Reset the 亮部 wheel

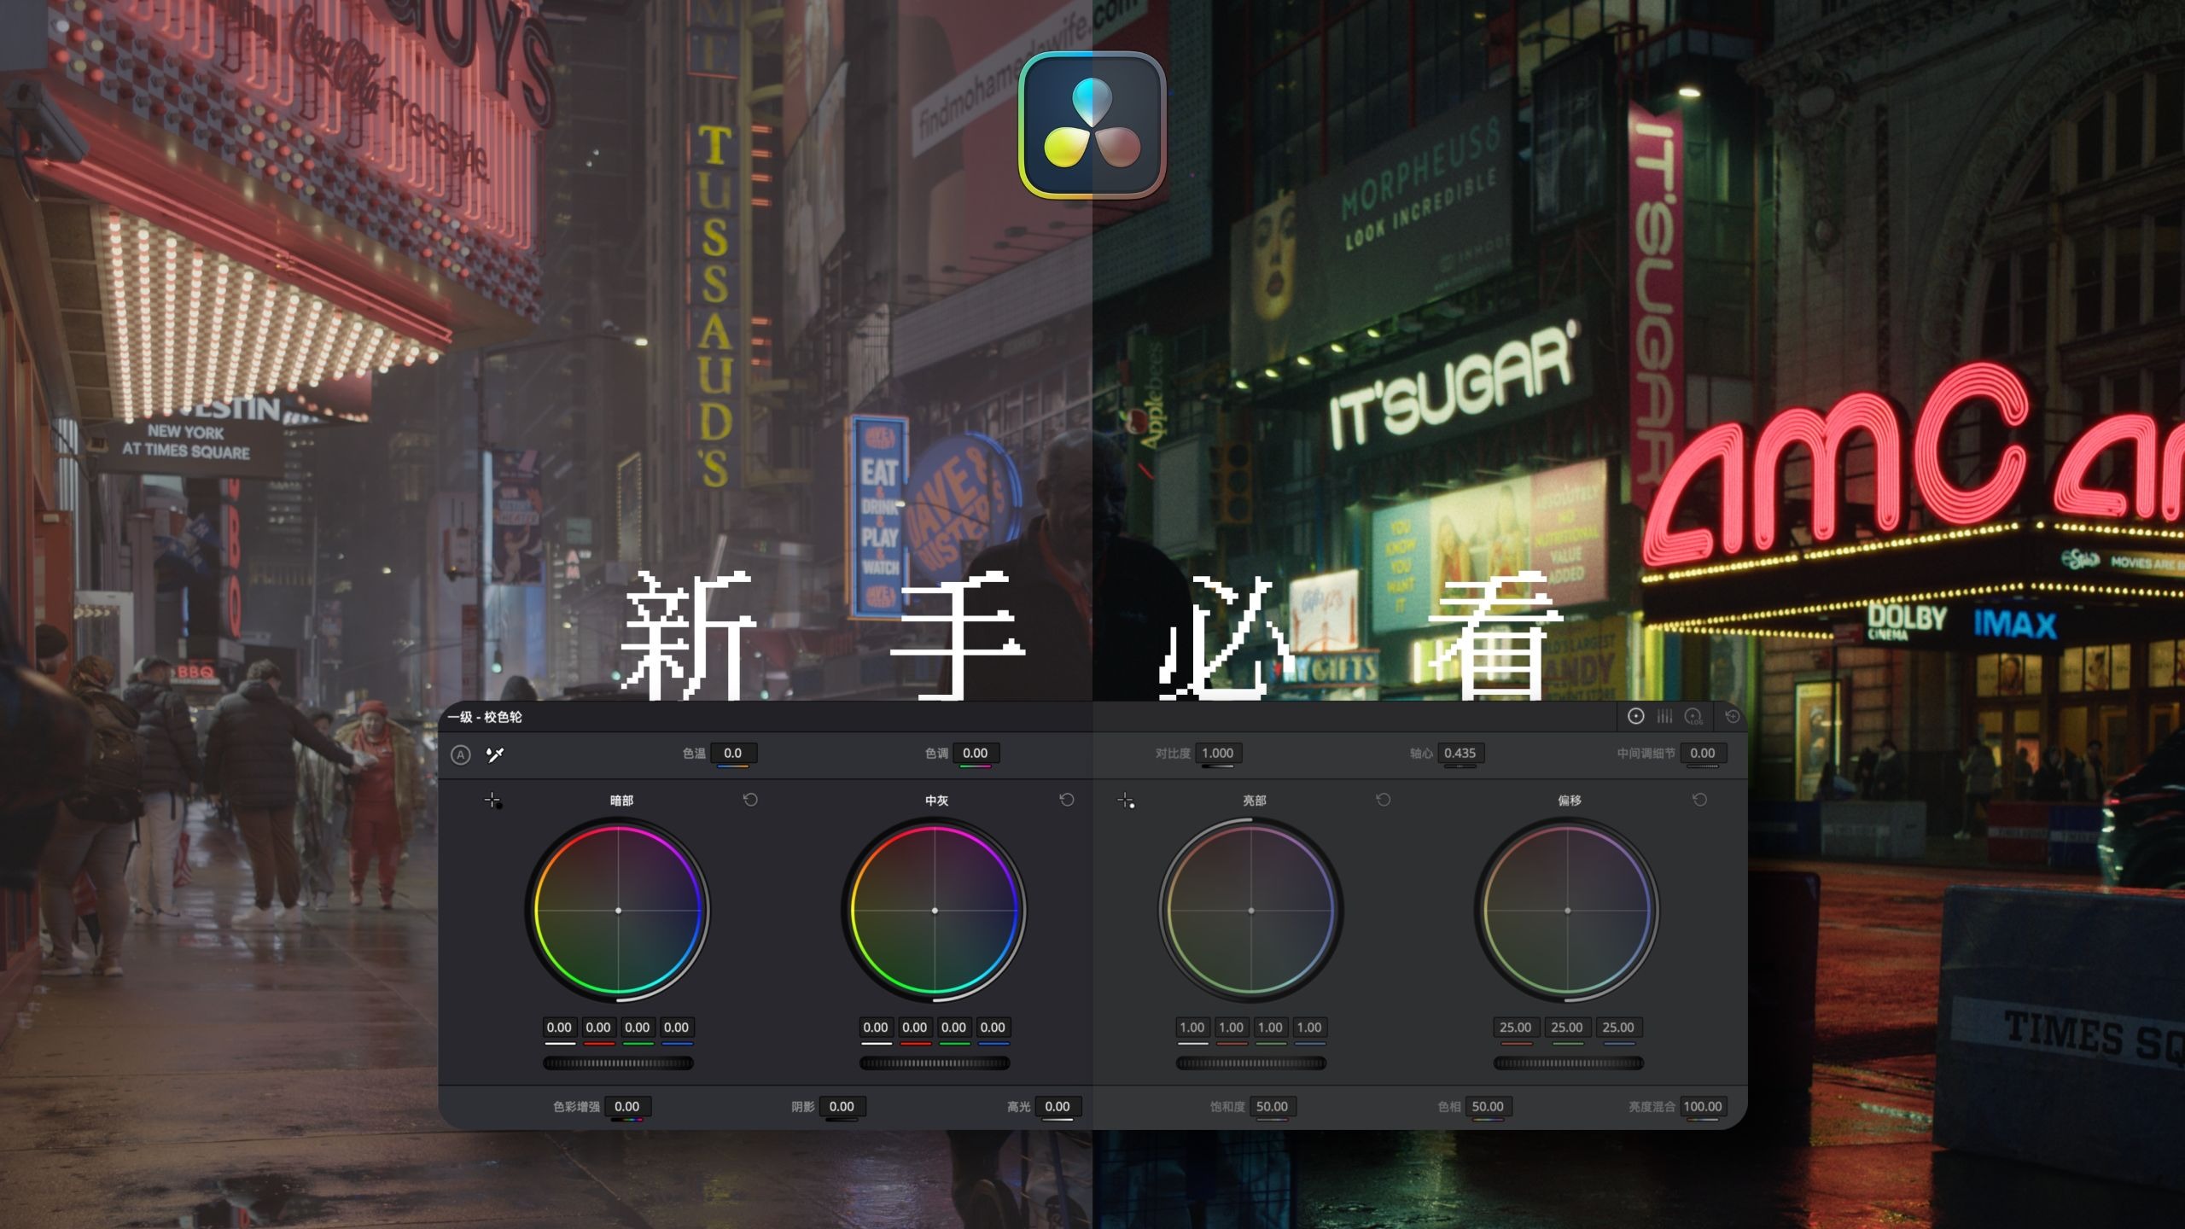tap(1384, 800)
